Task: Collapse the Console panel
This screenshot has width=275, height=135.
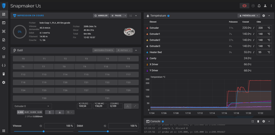Action: pyautogui.click(x=269, y=121)
